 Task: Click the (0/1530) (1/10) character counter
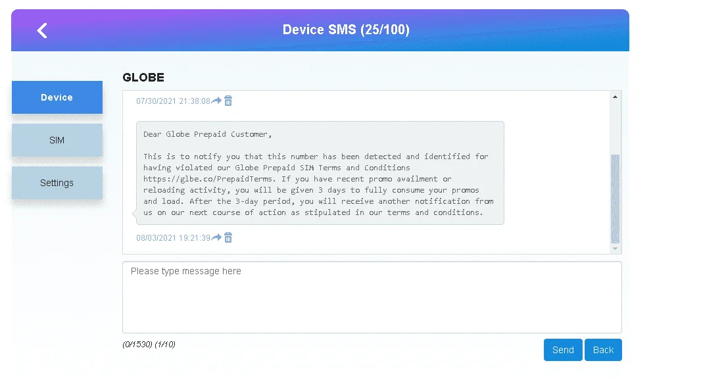click(149, 344)
